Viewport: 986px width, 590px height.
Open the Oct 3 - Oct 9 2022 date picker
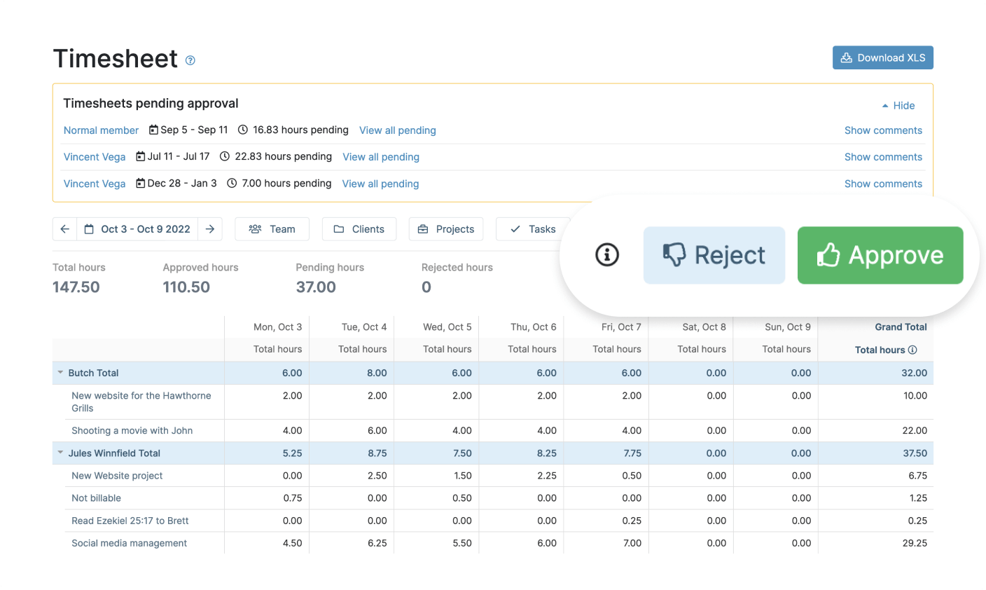[x=138, y=229]
